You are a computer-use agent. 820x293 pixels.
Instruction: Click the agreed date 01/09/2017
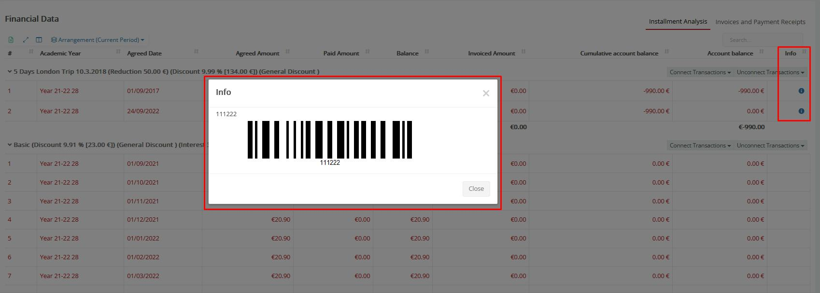[x=143, y=91]
